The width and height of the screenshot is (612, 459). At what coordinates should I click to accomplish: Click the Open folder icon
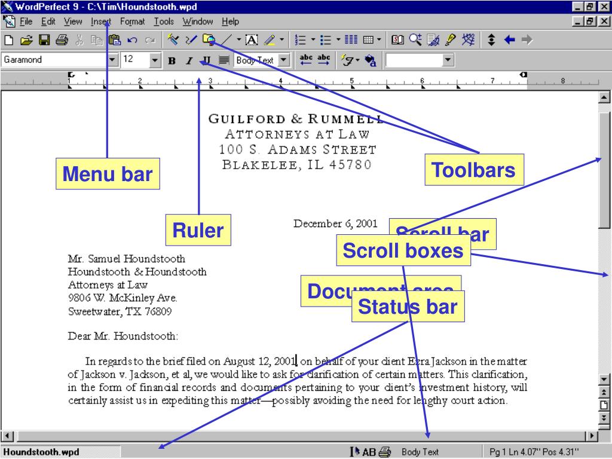pos(26,40)
